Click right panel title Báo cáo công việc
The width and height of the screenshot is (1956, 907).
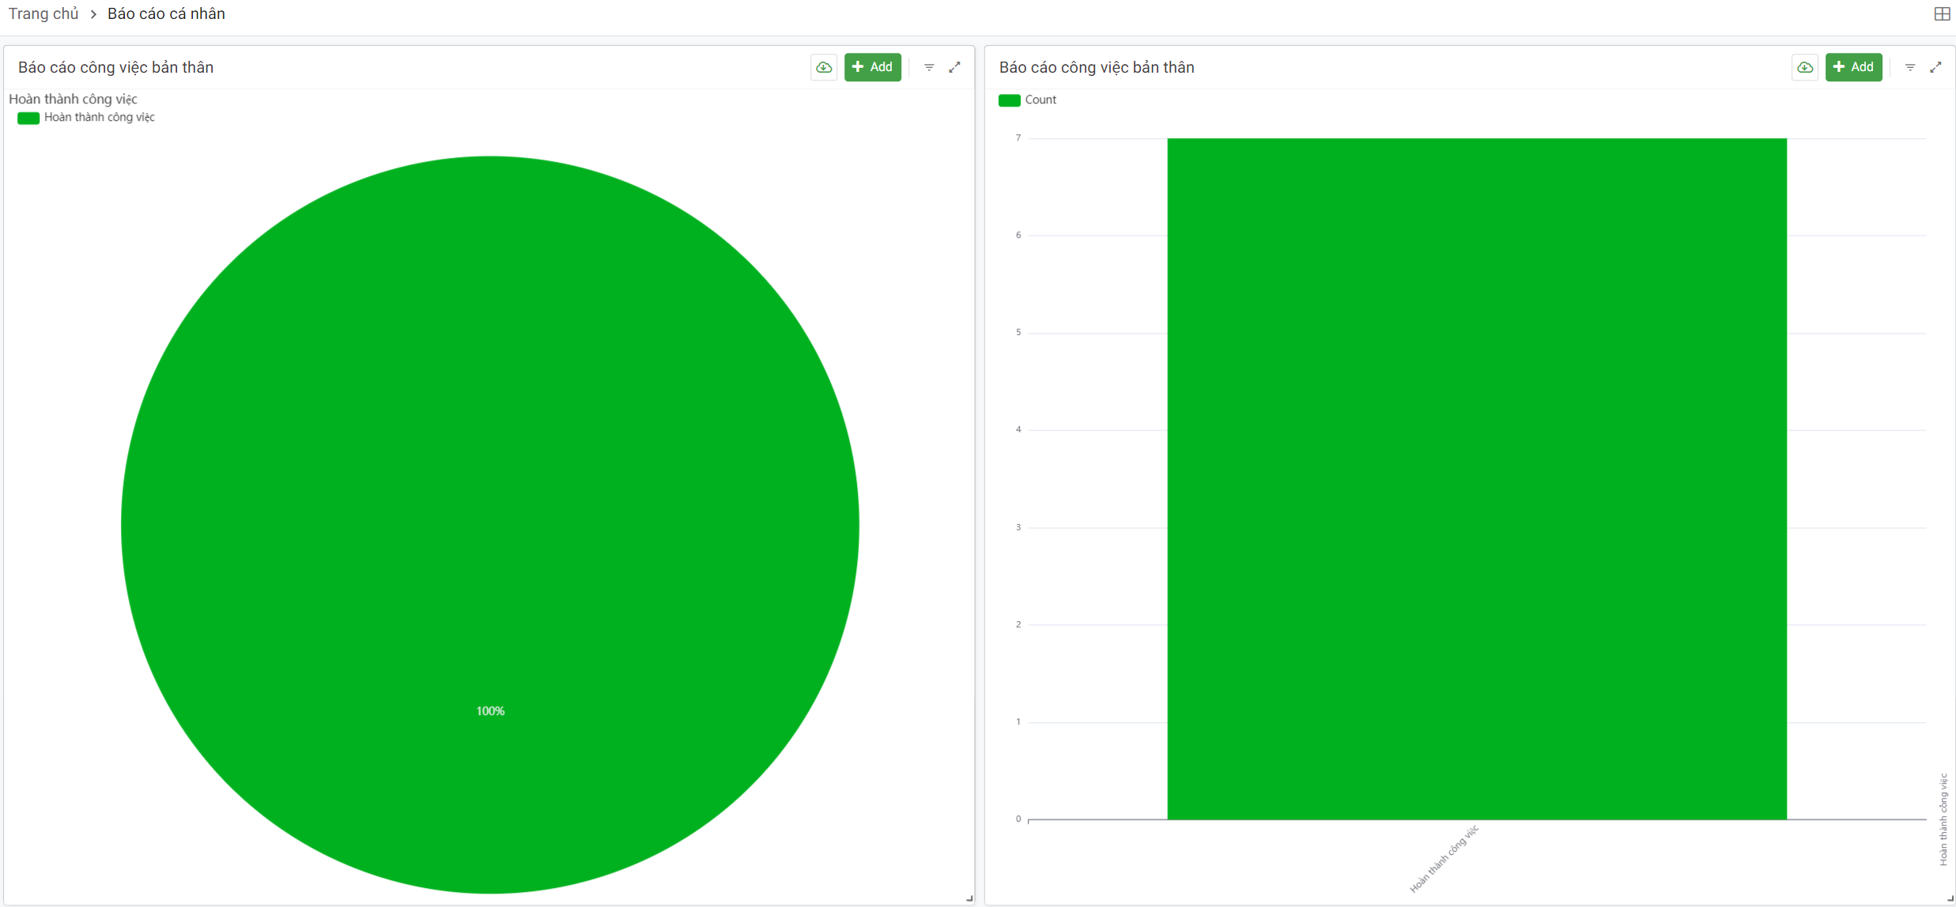click(x=1097, y=68)
